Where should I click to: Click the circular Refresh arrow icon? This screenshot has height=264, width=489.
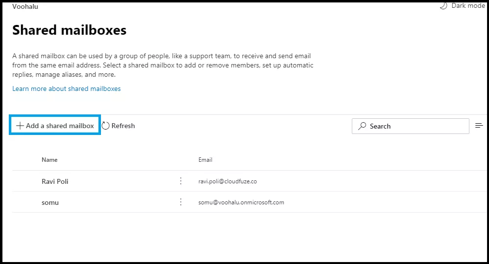pos(106,126)
